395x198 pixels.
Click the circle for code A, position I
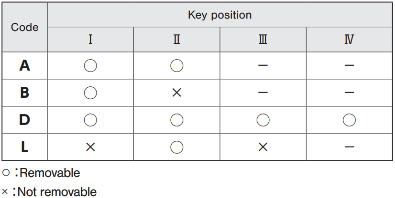pyautogui.click(x=90, y=65)
